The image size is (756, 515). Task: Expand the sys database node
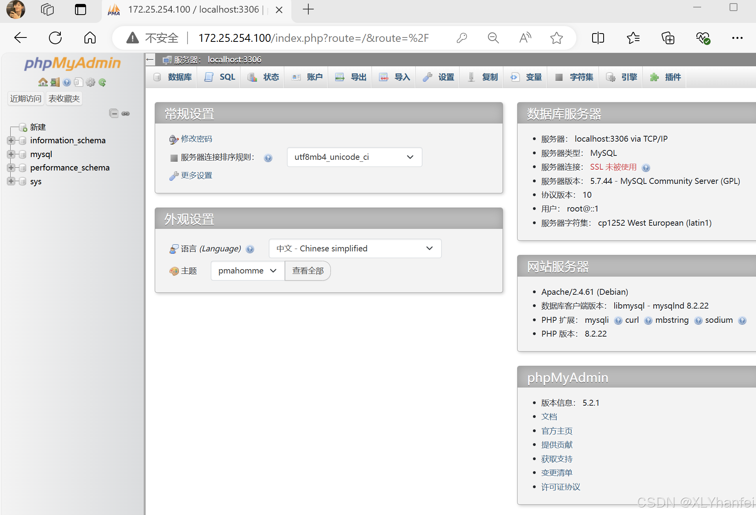point(11,182)
